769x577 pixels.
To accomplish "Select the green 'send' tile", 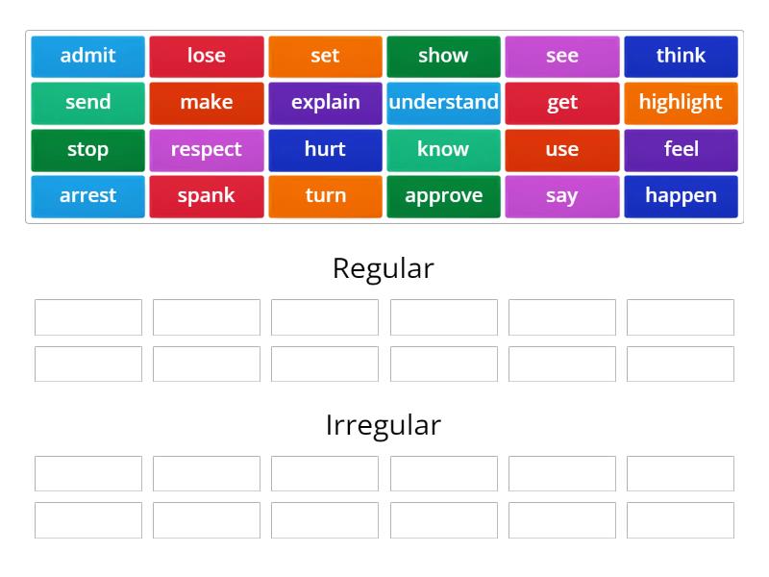I will (87, 103).
